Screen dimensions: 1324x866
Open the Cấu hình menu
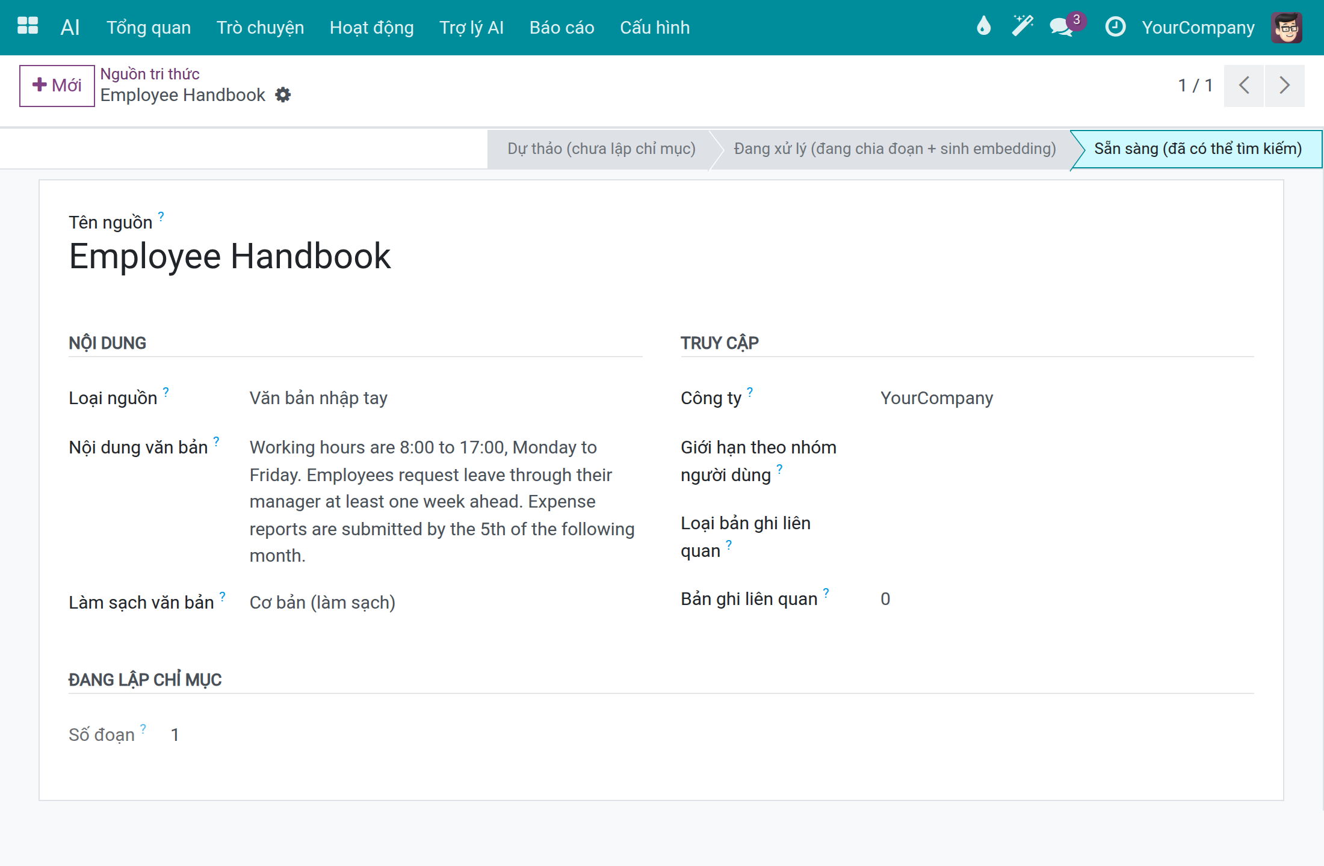click(655, 28)
